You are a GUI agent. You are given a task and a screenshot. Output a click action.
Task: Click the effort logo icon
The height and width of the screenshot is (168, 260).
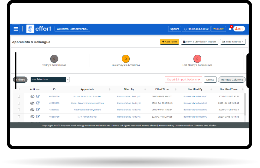[x=30, y=29]
